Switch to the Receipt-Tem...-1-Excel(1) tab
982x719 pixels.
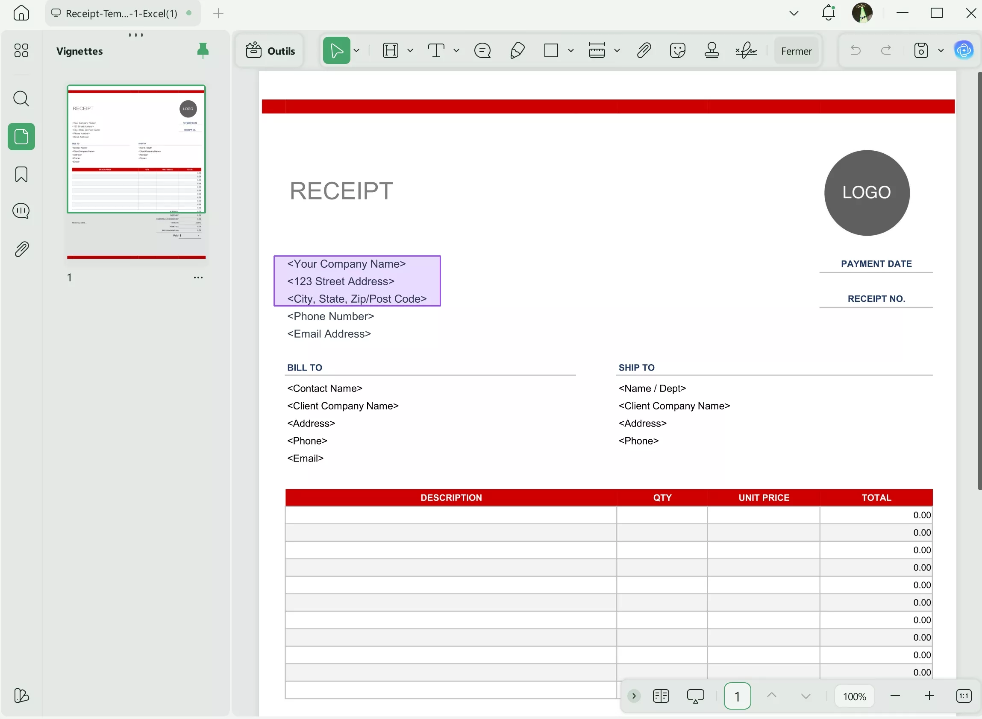coord(122,14)
